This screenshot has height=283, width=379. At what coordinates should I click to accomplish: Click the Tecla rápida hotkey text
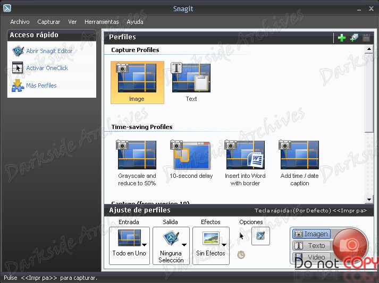(310, 211)
